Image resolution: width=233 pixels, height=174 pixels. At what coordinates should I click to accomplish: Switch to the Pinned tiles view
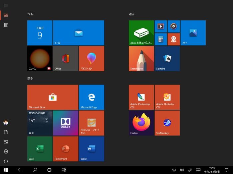[x=6, y=15]
